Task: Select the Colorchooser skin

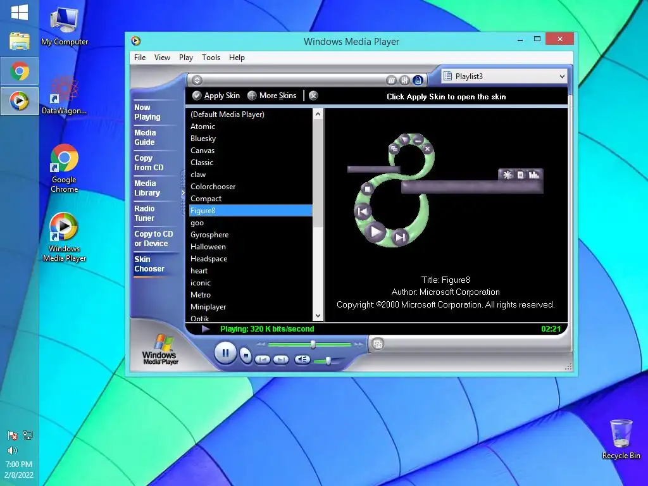Action: [251, 187]
